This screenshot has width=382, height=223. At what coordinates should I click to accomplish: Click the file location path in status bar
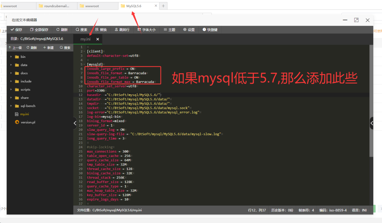click(x=109, y=210)
